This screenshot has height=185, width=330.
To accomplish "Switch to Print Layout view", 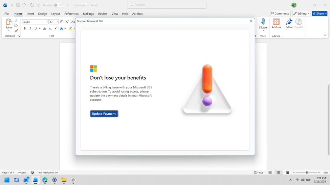I will [279, 173].
